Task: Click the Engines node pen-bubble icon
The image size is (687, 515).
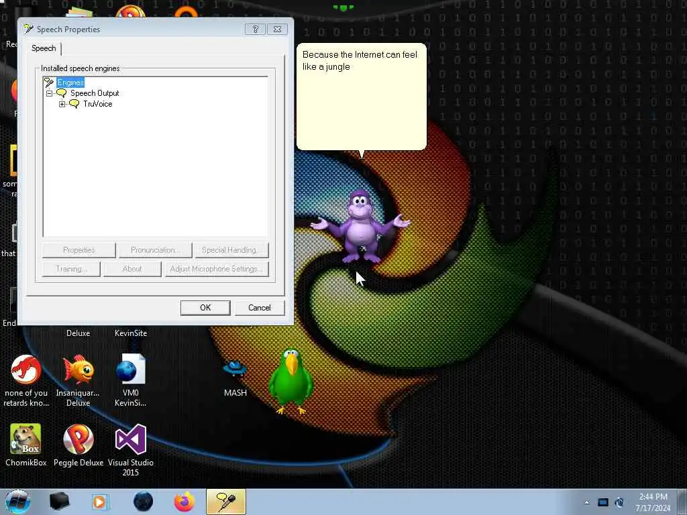Action: click(49, 82)
